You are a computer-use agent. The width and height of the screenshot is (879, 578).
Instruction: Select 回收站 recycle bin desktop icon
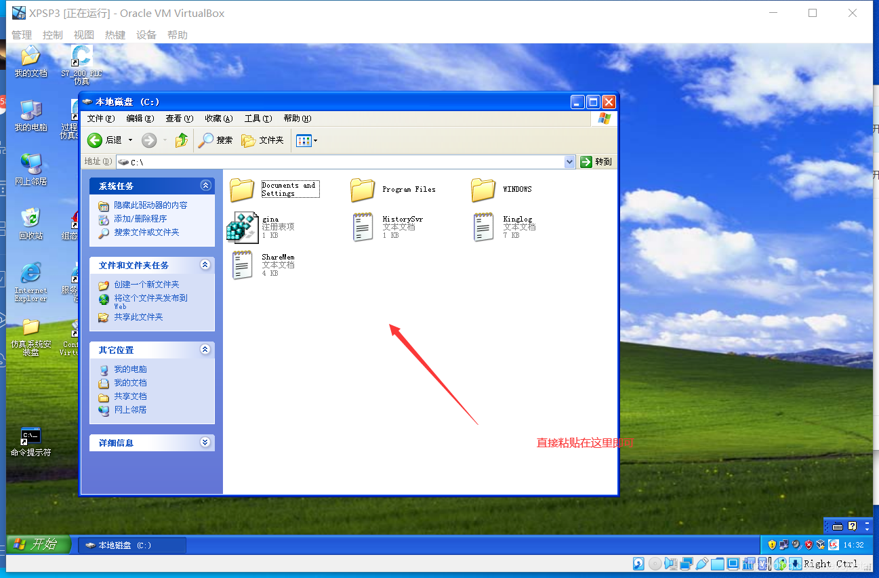point(31,224)
